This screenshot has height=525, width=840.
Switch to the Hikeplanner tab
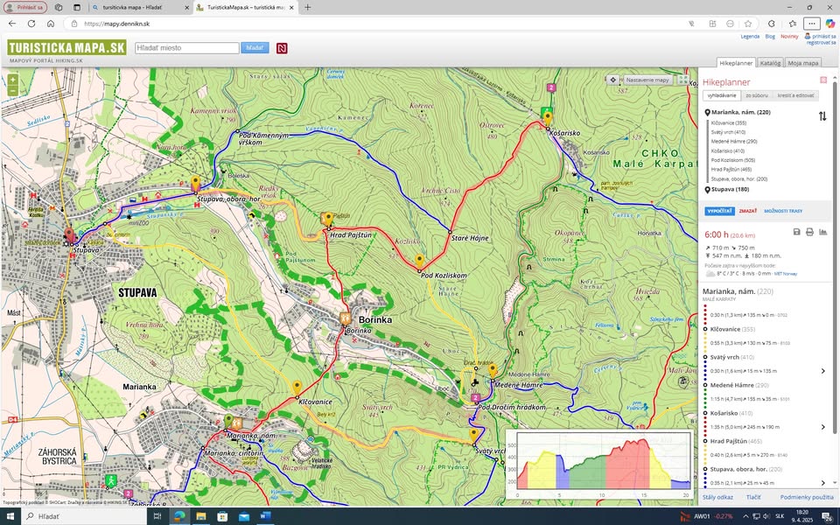[x=736, y=63]
